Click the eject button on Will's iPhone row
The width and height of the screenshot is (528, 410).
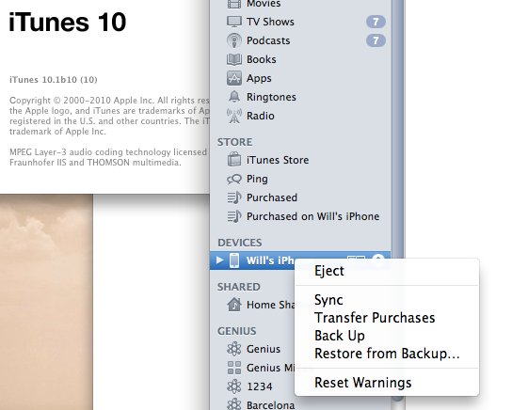pos(378,260)
